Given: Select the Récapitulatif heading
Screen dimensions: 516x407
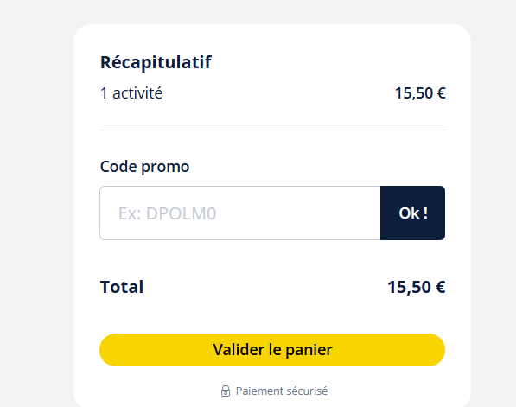Looking at the screenshot, I should click(156, 62).
